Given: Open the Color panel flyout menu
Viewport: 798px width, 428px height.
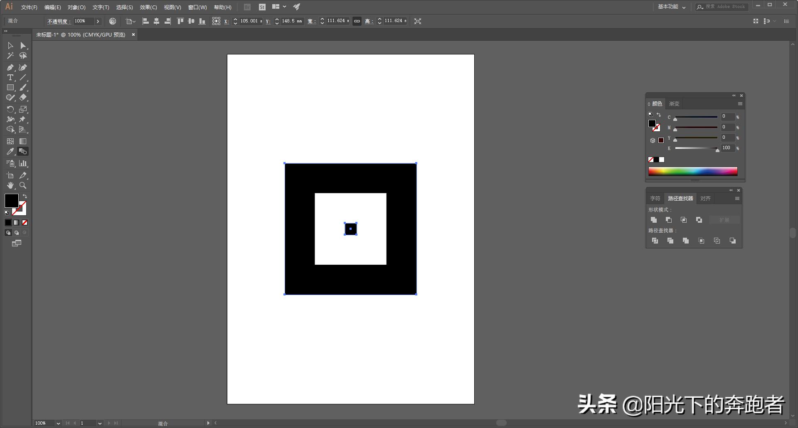Looking at the screenshot, I should pos(740,104).
